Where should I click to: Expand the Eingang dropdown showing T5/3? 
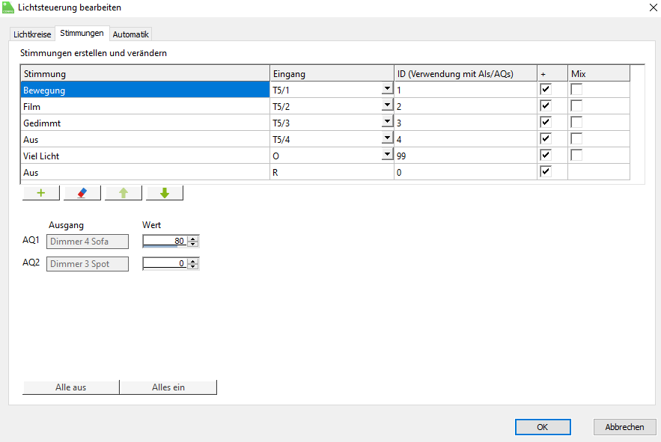(x=387, y=122)
